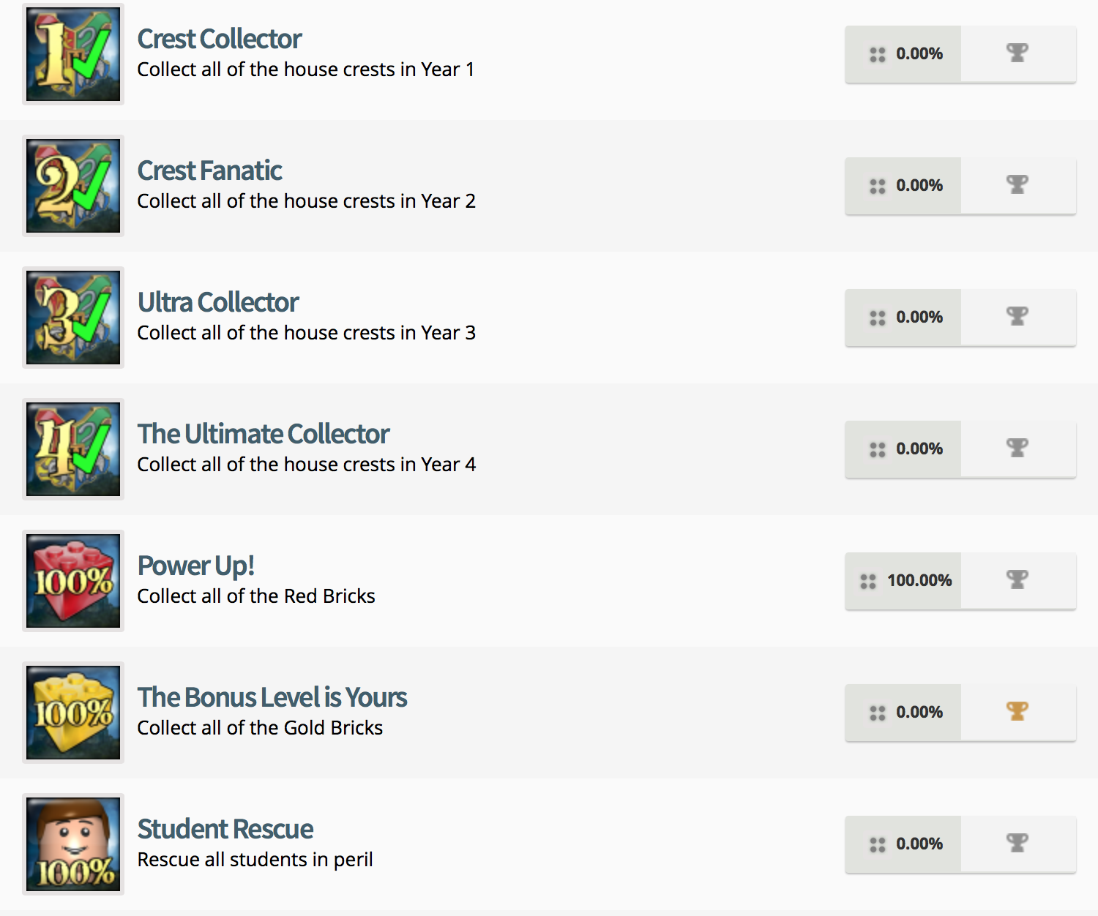Select the Ultra Collector year 3 icon

tap(73, 318)
